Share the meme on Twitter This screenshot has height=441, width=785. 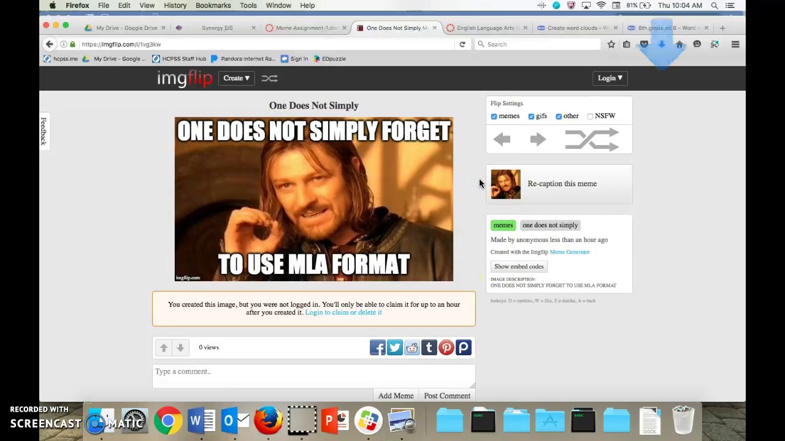click(x=395, y=348)
